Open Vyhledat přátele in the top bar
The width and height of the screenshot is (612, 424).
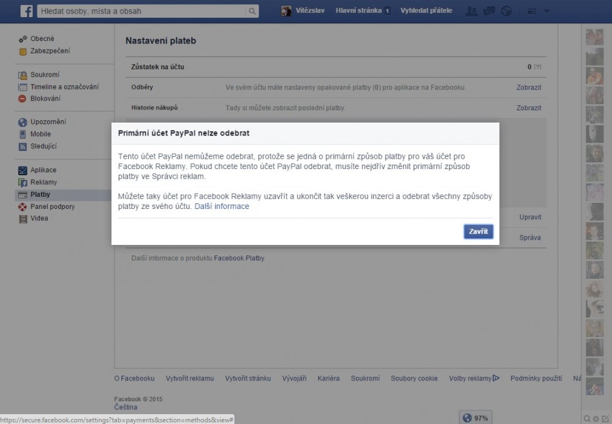pos(426,11)
